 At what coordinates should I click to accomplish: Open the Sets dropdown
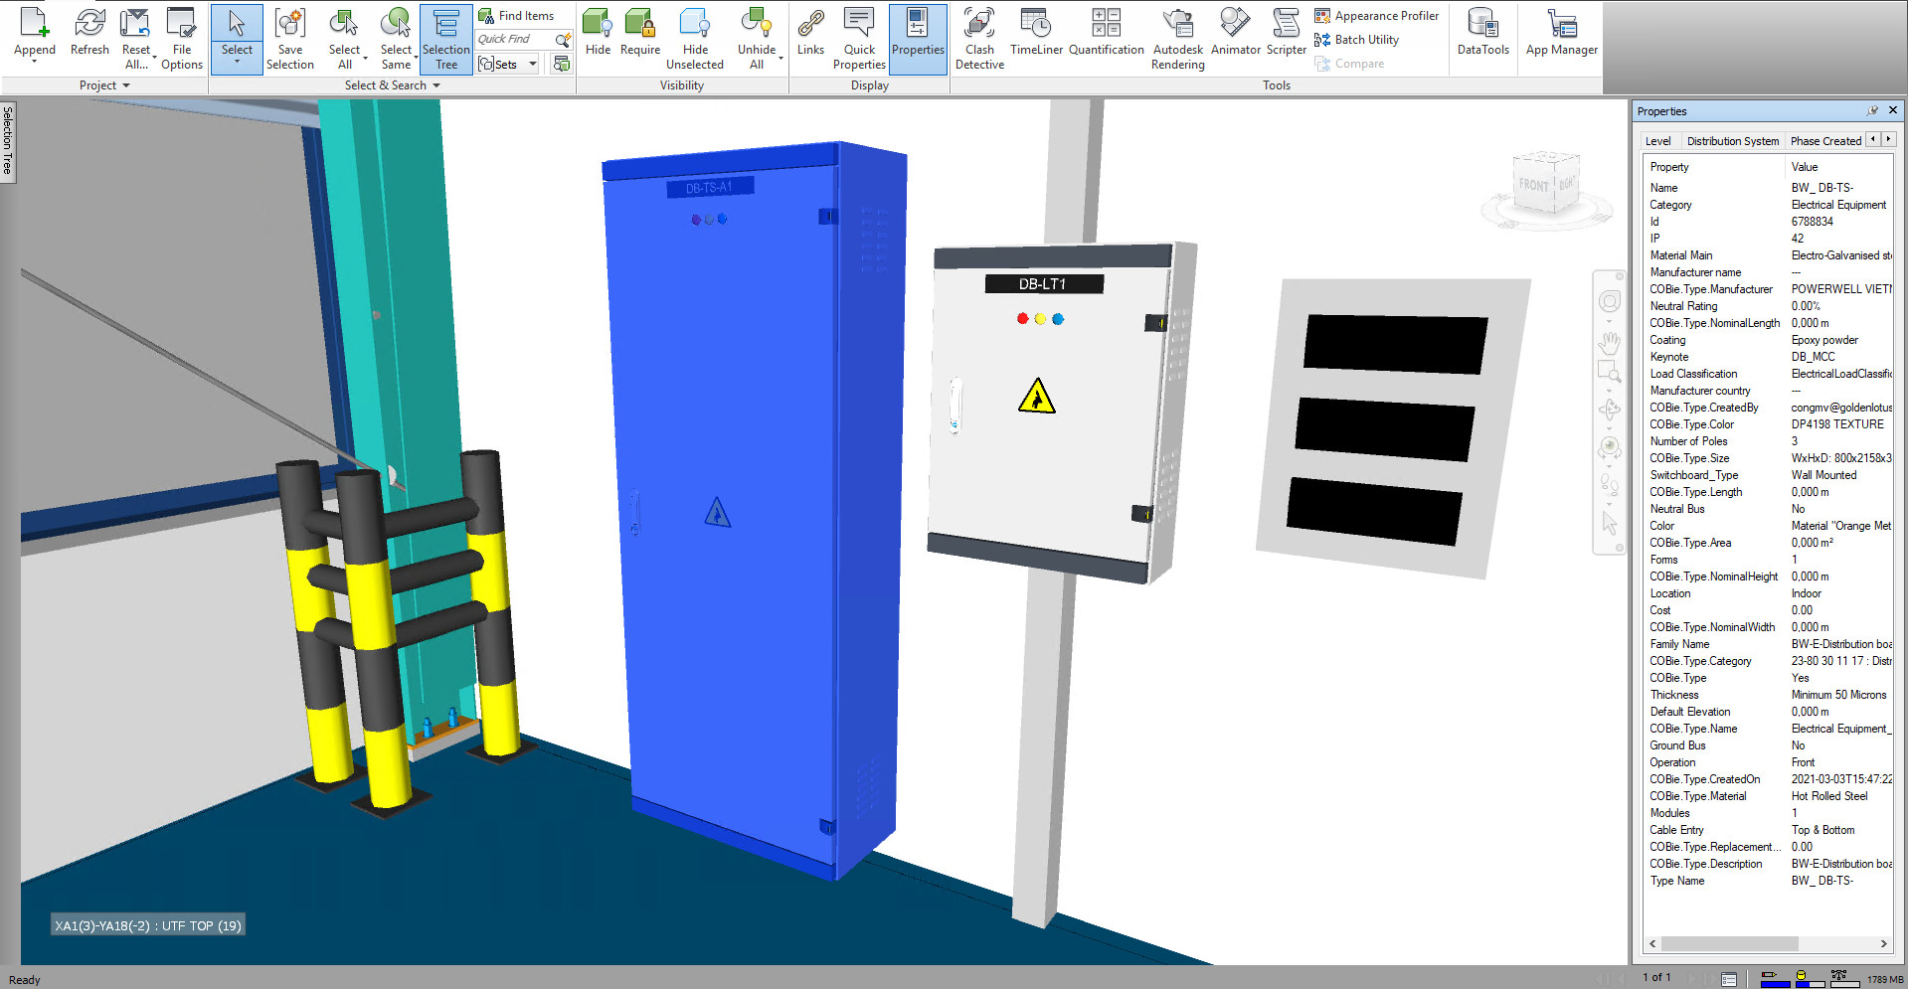tap(533, 65)
